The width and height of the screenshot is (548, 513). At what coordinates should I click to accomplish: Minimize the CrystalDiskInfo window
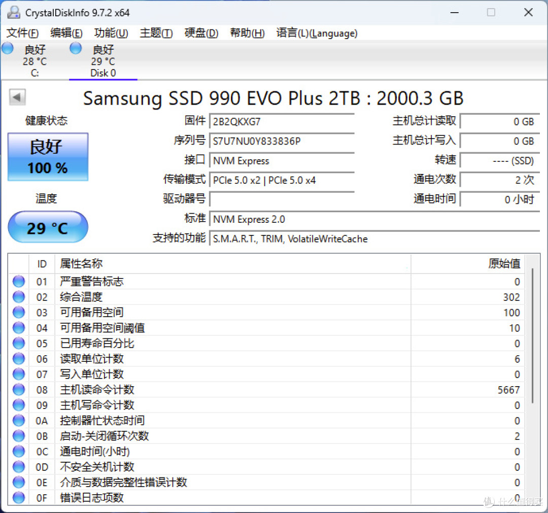coord(454,13)
